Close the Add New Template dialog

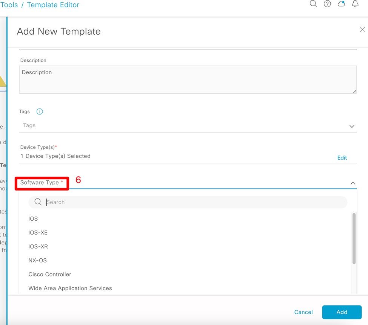click(x=362, y=29)
